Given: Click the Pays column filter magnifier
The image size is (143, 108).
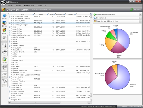Looking at the screenshot, I should 47,14.
